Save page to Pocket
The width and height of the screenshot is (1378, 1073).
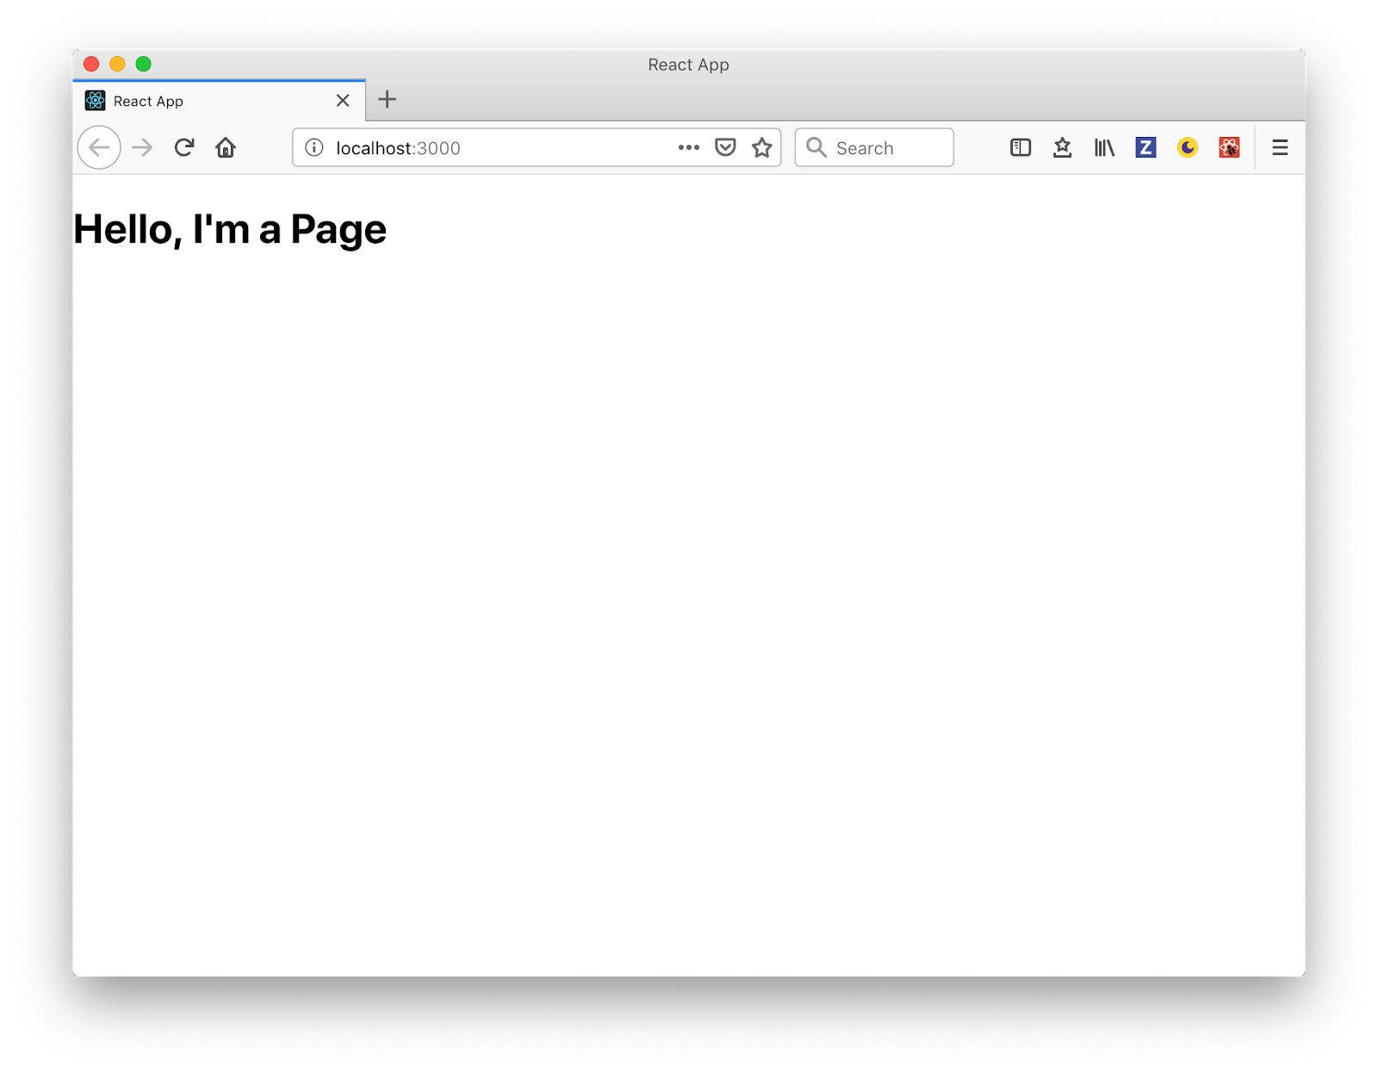(725, 148)
